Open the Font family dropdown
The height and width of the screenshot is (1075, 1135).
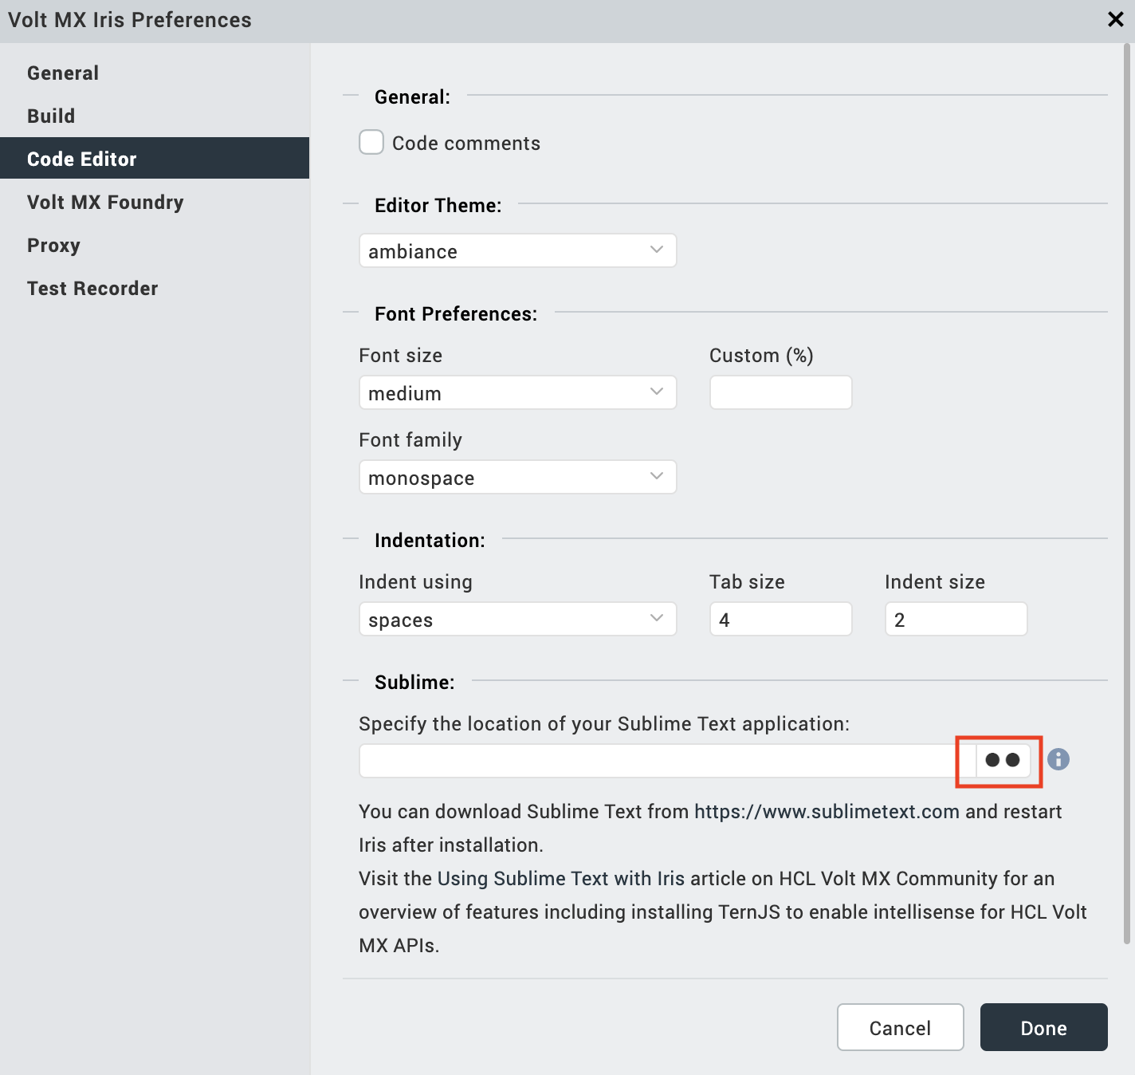point(517,478)
